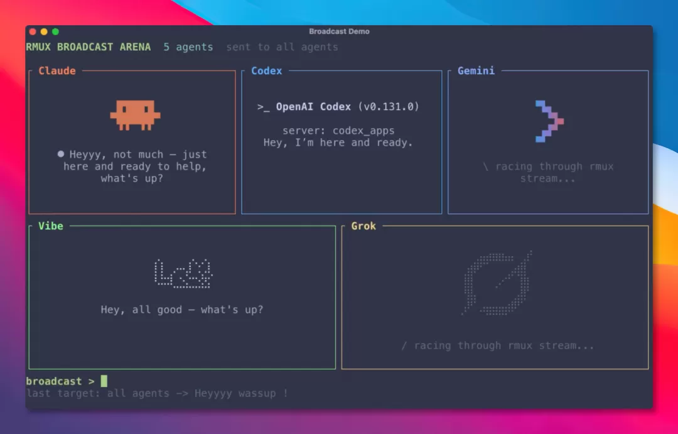Minimize the Broadcast Demo window with the yellow button

tap(44, 31)
